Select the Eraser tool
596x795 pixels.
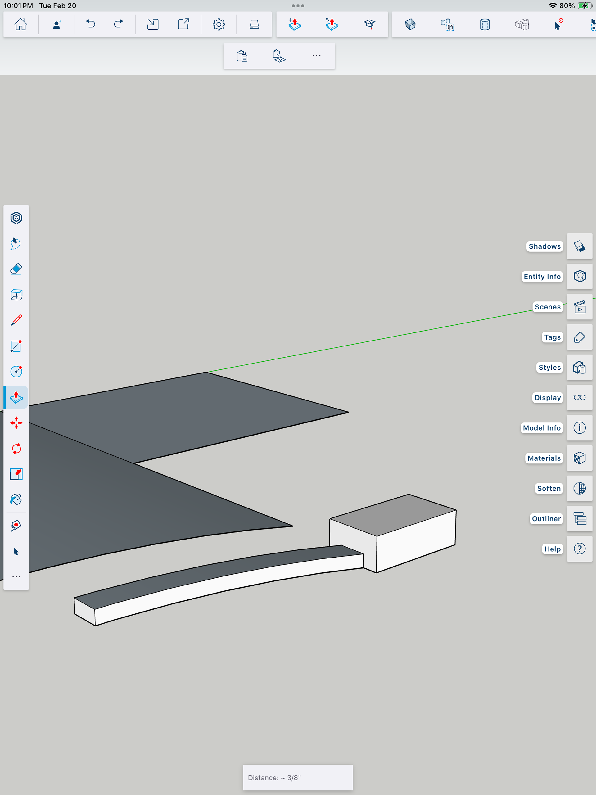click(x=16, y=269)
